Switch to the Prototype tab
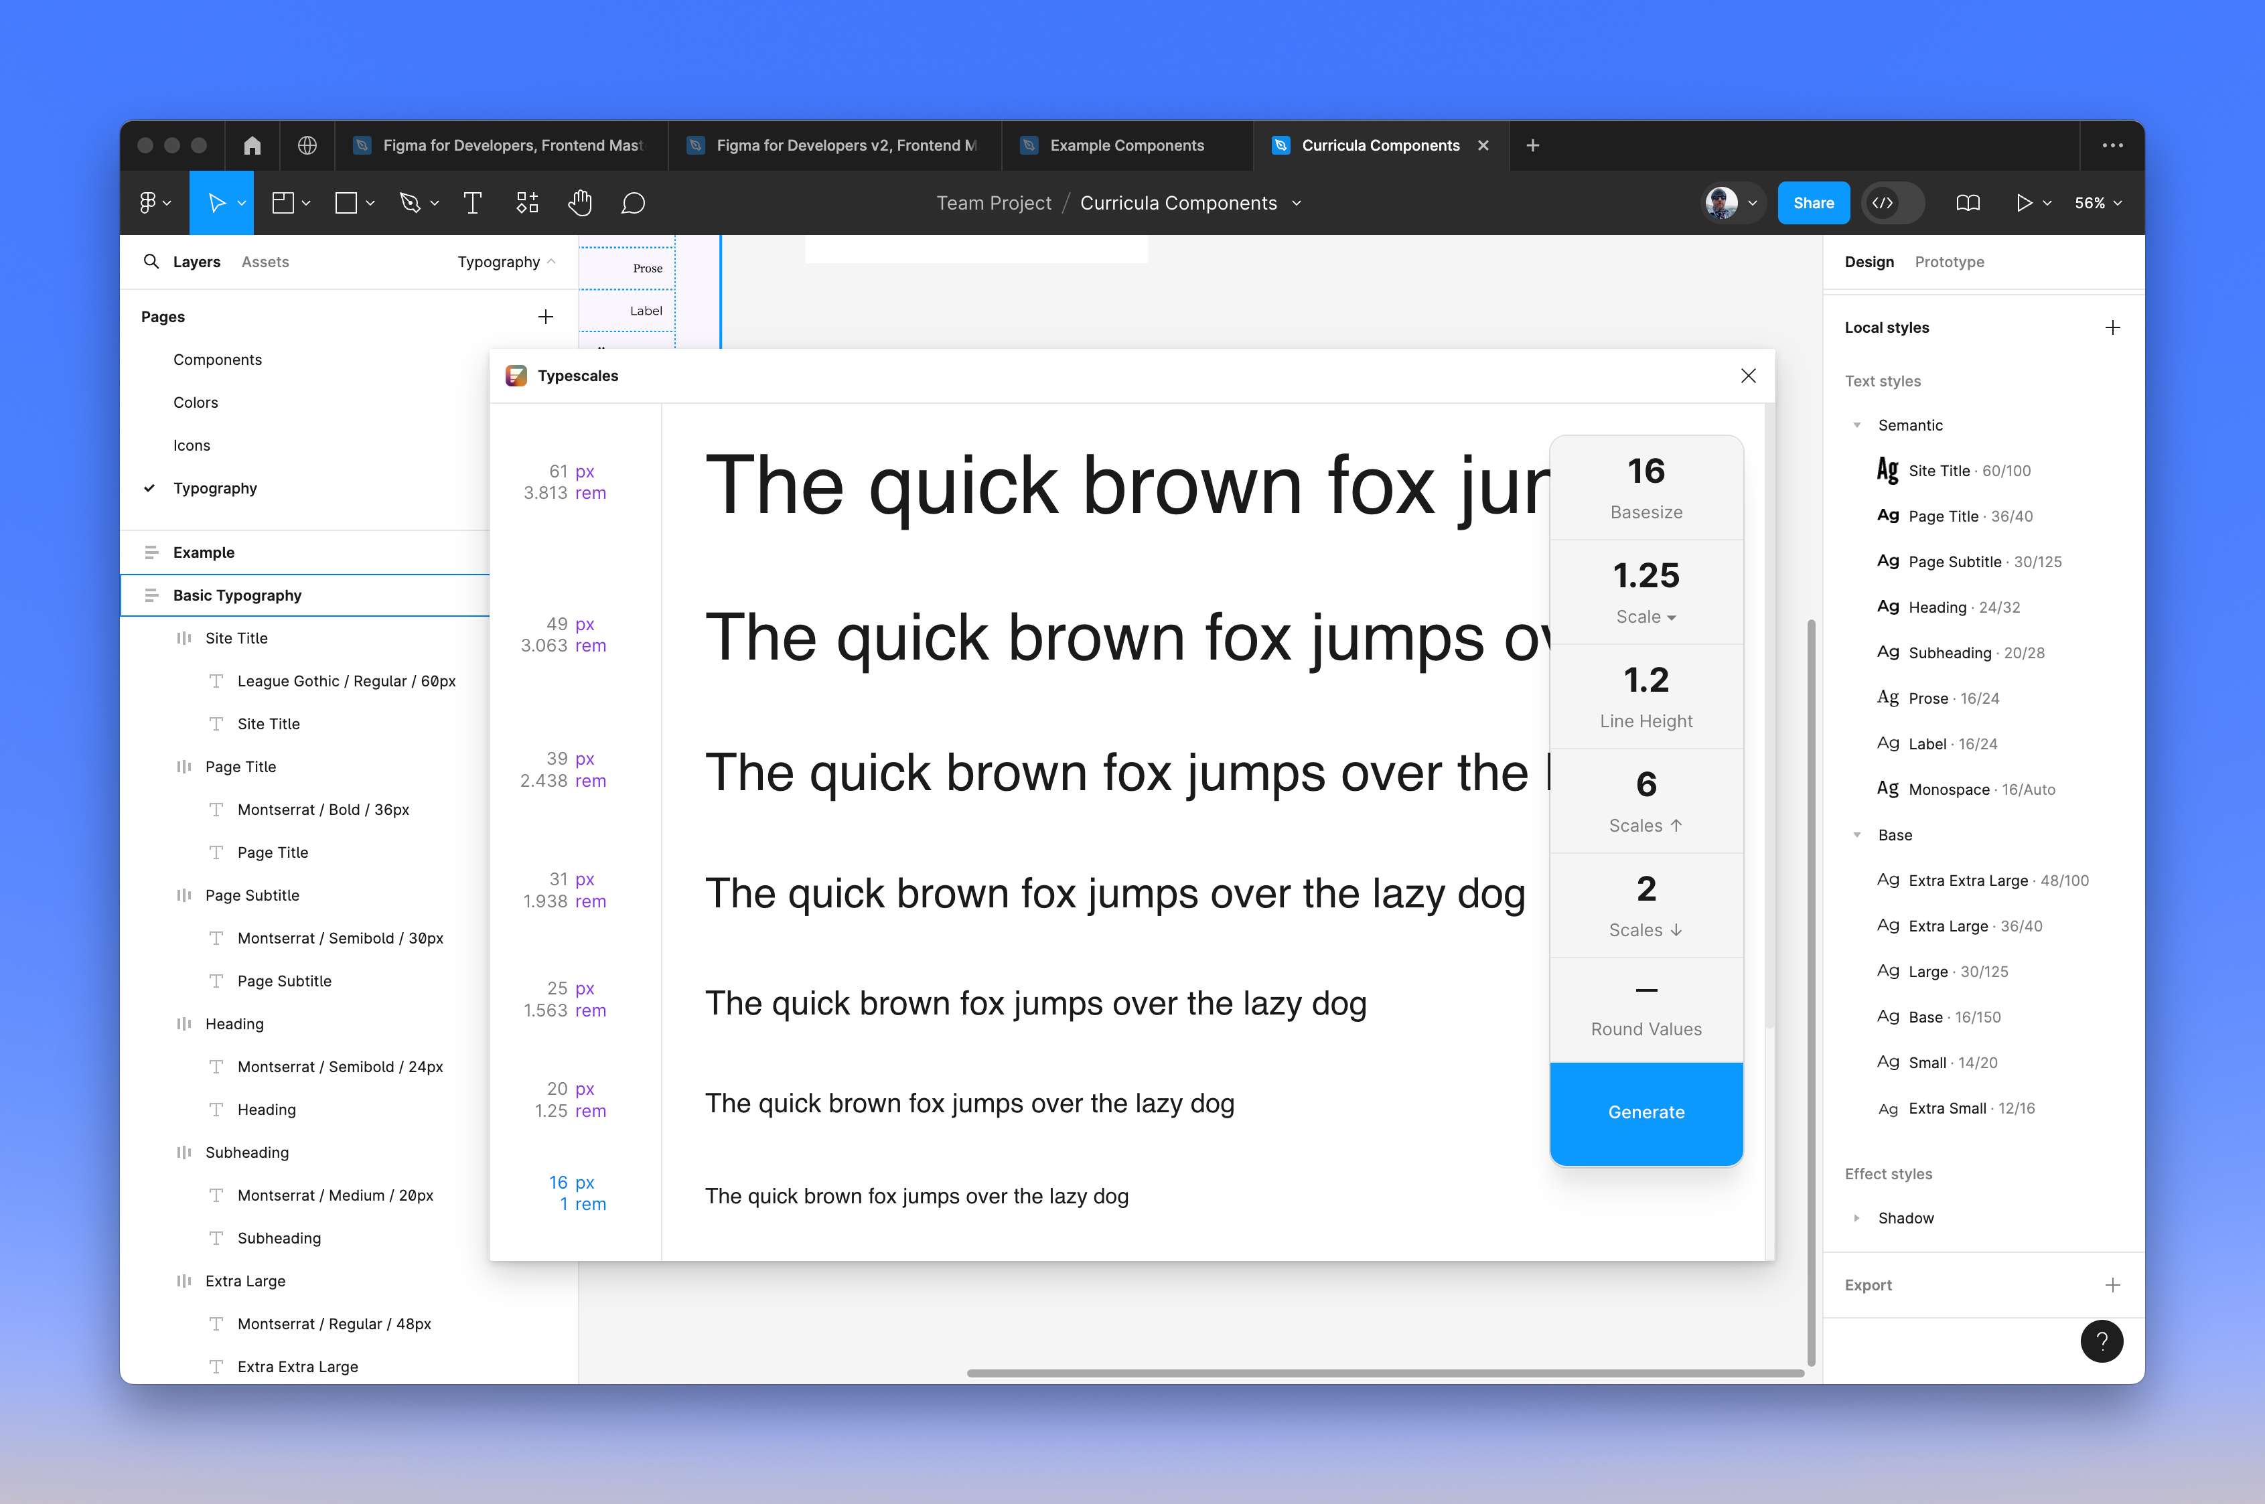 click(1950, 261)
